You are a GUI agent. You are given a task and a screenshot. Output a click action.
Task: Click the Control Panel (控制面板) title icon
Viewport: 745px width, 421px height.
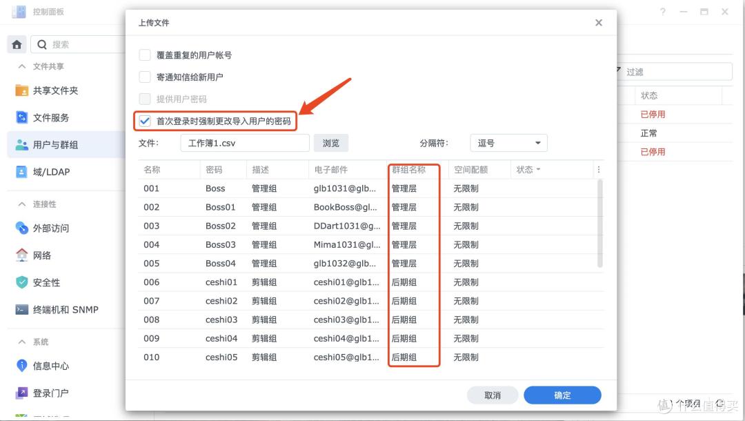(x=19, y=12)
